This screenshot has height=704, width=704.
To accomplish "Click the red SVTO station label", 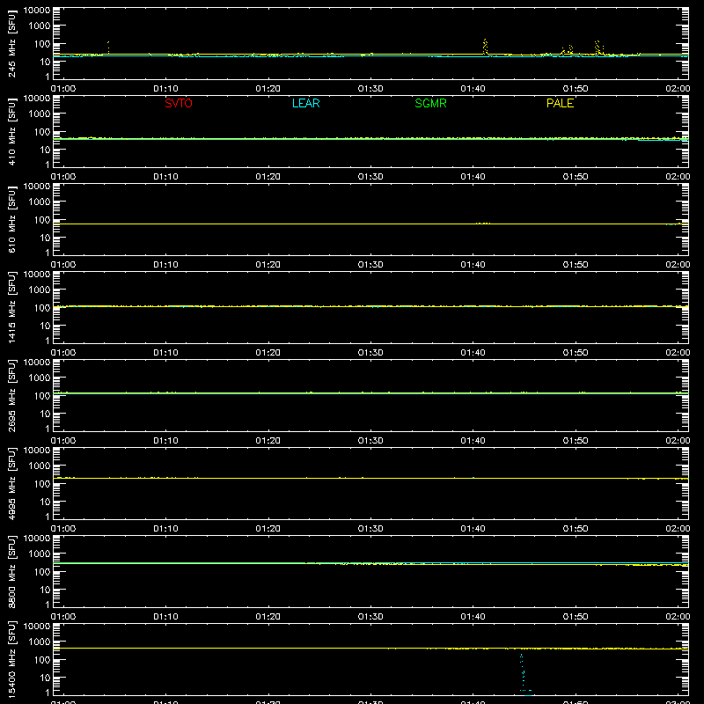I will (179, 103).
